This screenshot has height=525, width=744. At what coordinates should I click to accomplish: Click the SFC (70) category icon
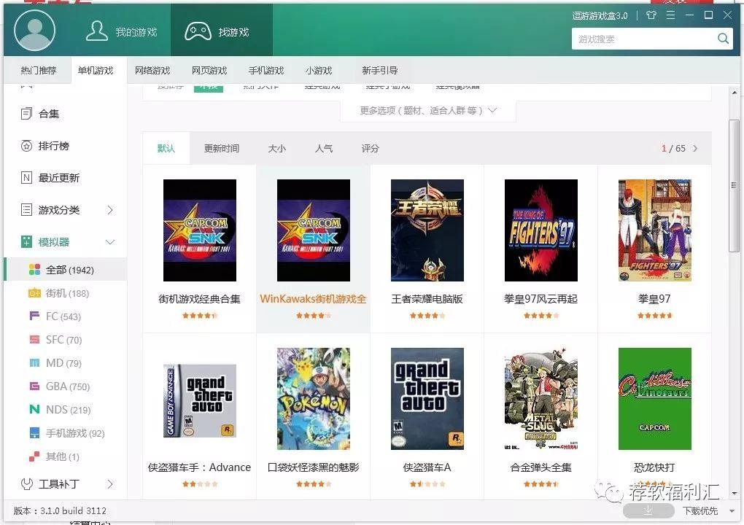[34, 339]
